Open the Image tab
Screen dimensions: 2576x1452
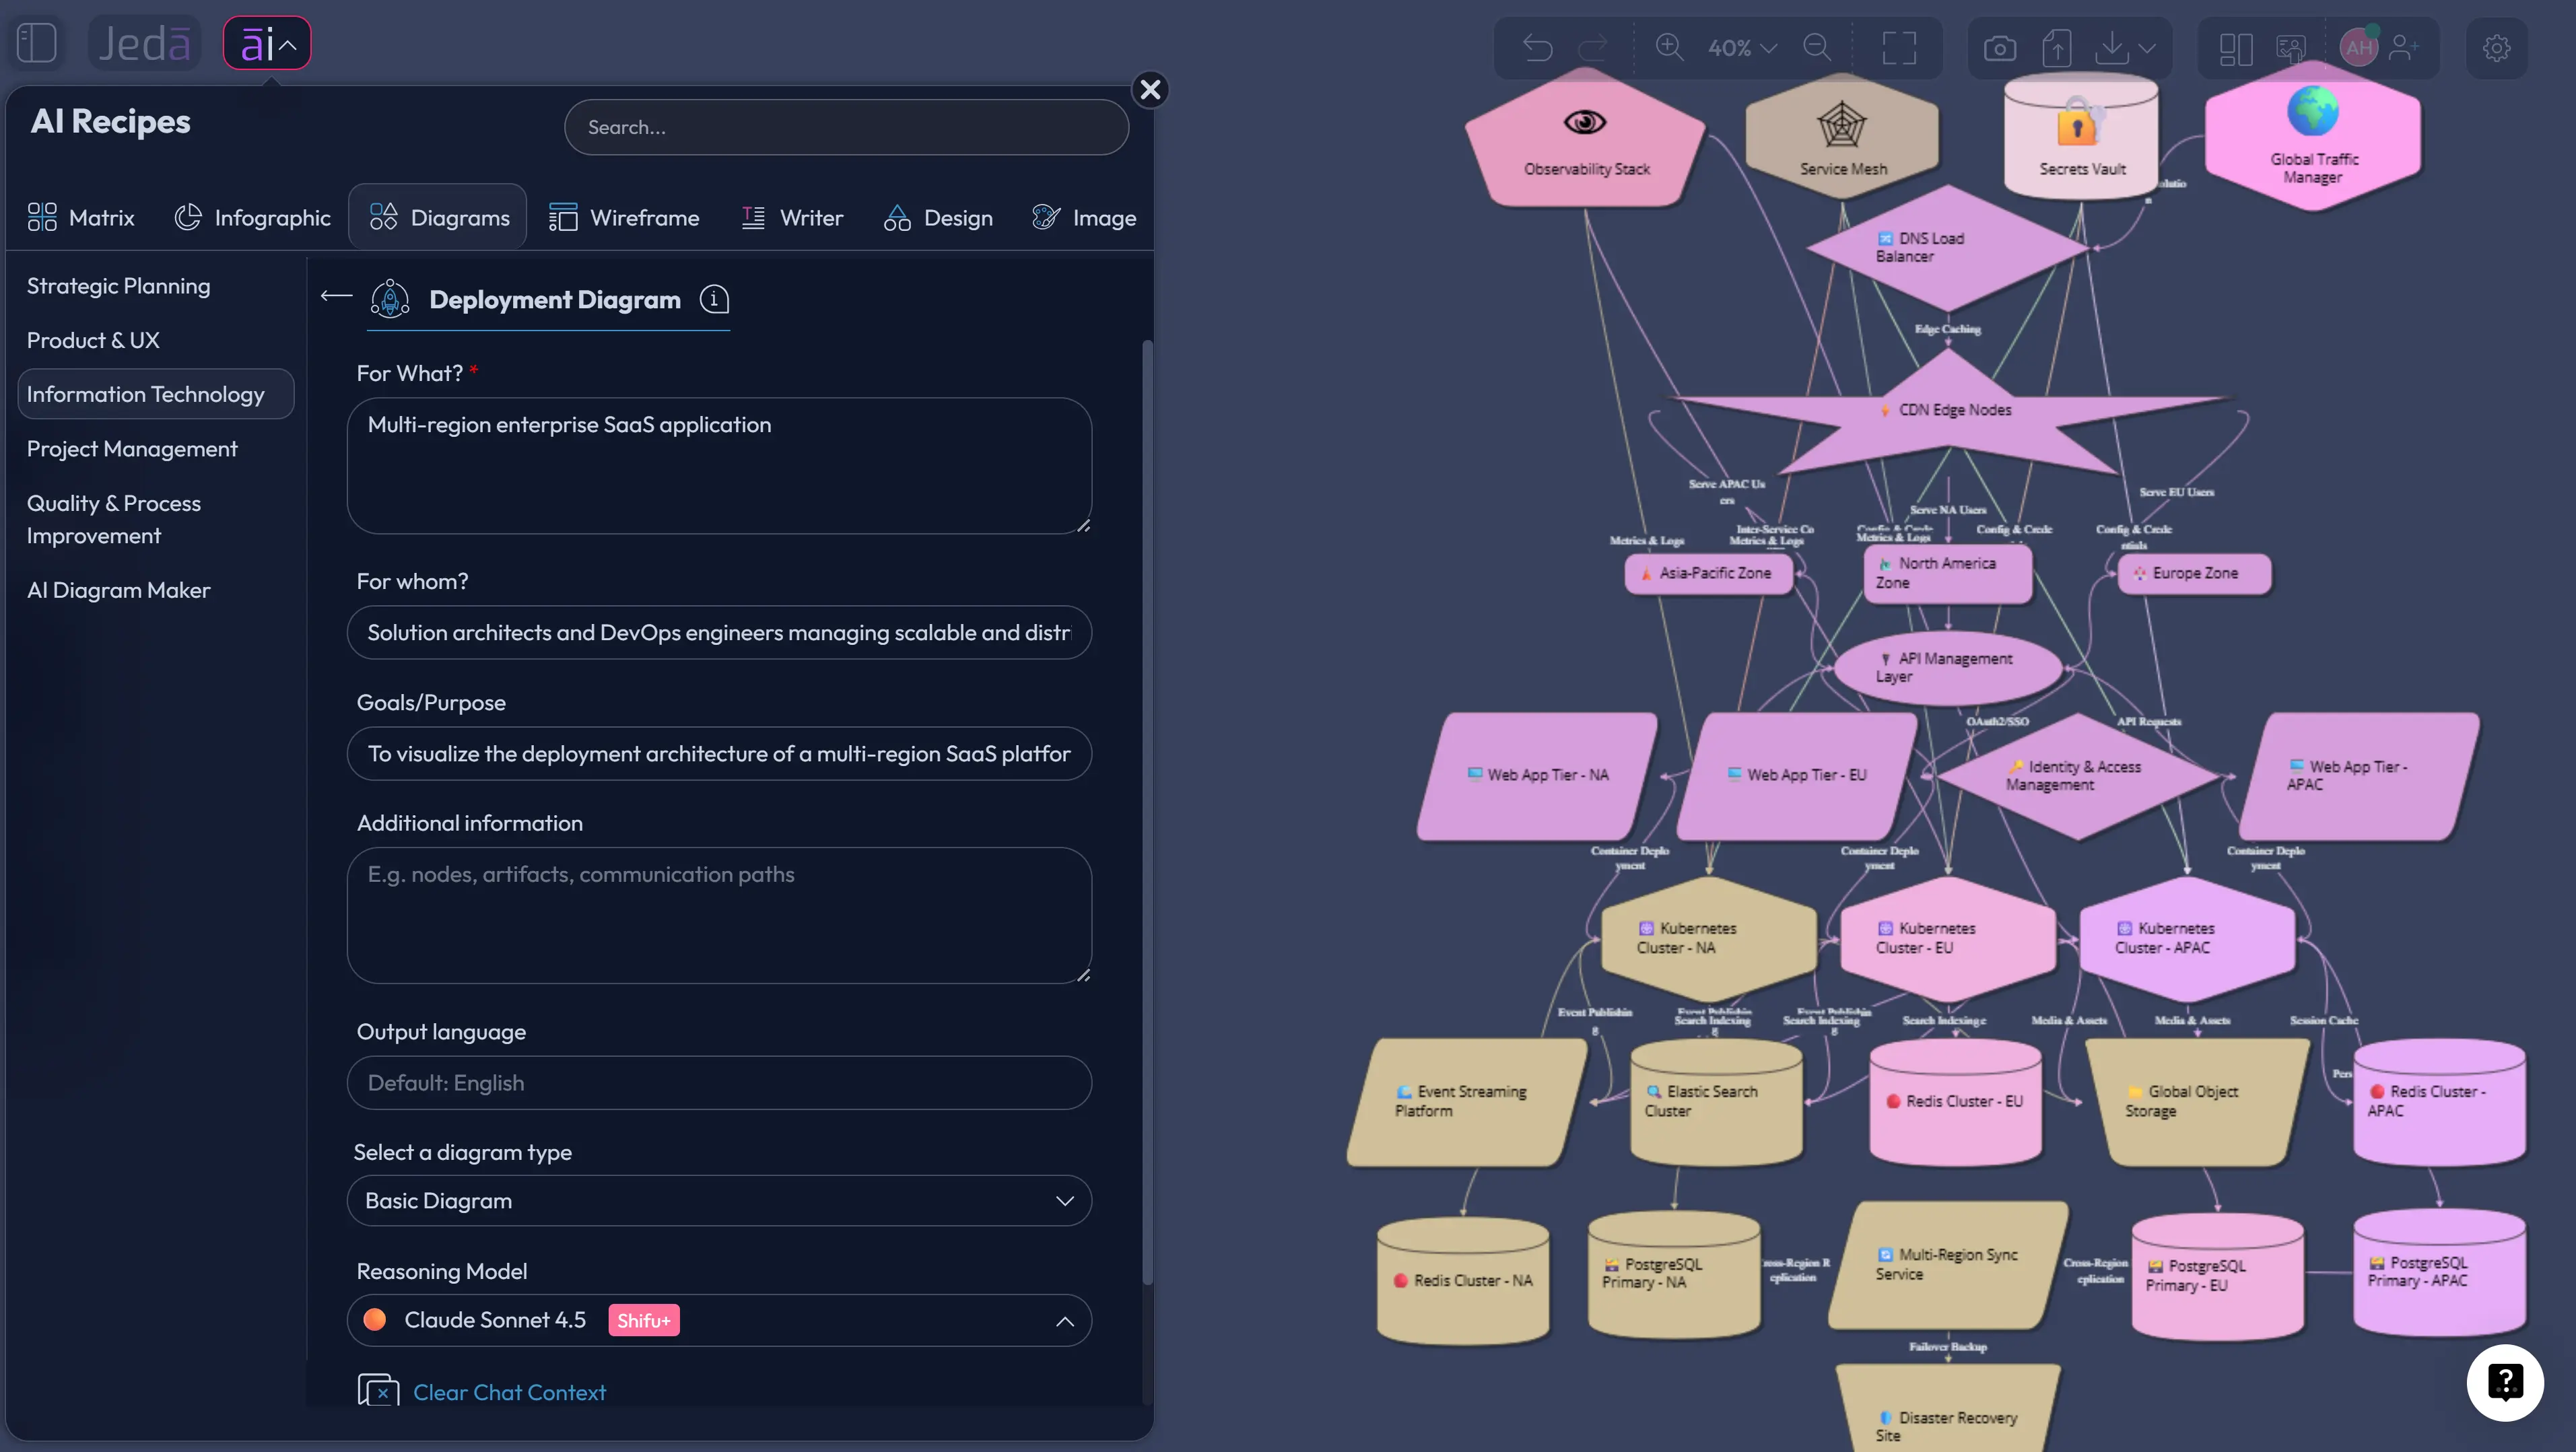pyautogui.click(x=1084, y=217)
